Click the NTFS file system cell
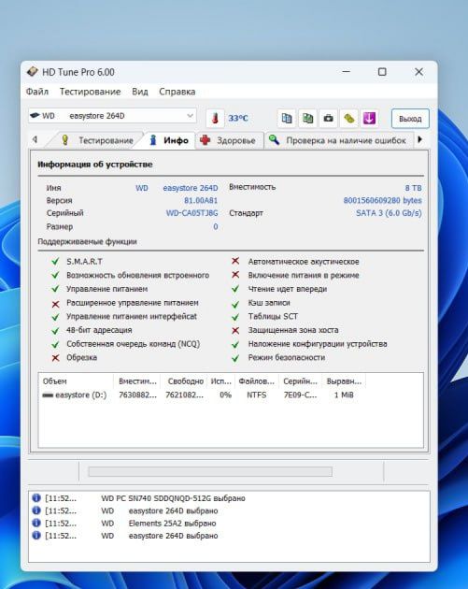 (x=257, y=395)
